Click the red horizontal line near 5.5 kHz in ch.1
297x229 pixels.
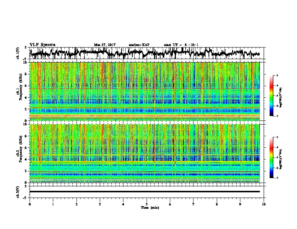click(144, 89)
